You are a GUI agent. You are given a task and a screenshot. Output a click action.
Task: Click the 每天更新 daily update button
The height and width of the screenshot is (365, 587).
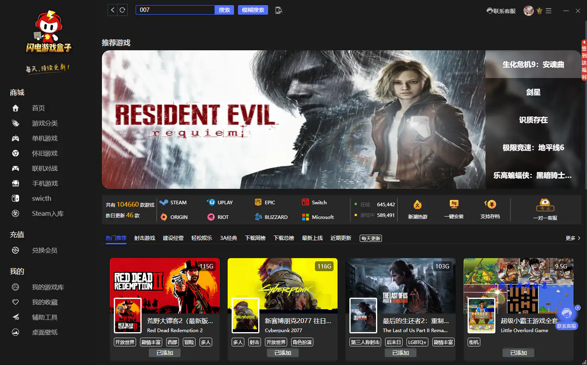[x=371, y=238]
